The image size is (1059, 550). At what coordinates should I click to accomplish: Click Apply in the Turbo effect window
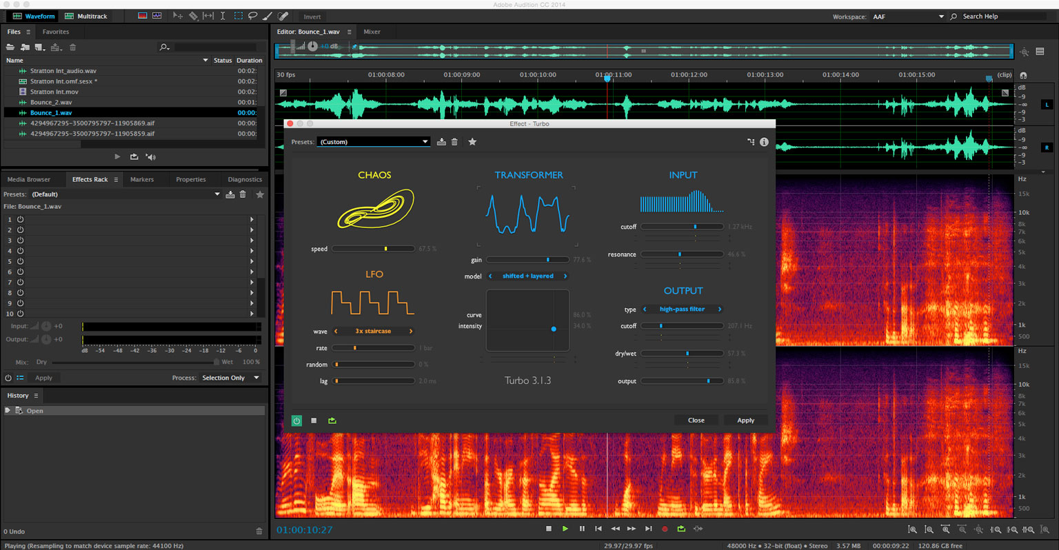pyautogui.click(x=746, y=420)
